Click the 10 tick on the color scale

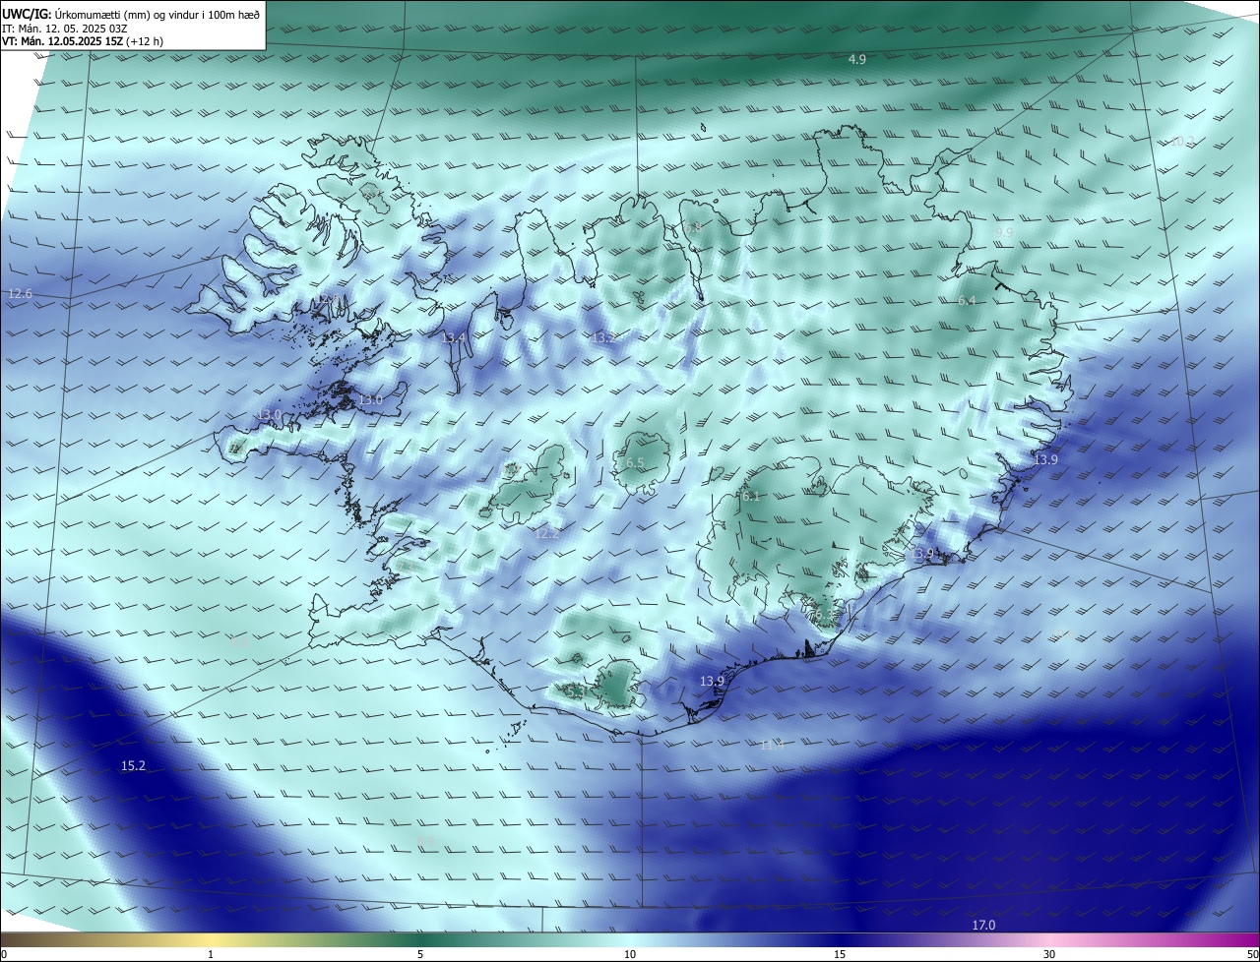630,954
